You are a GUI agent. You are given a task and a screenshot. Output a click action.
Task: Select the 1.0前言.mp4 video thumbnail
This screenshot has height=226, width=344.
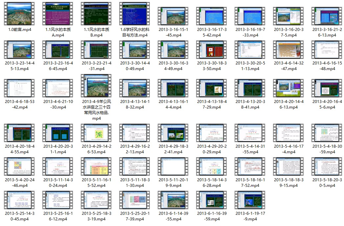[20, 14]
